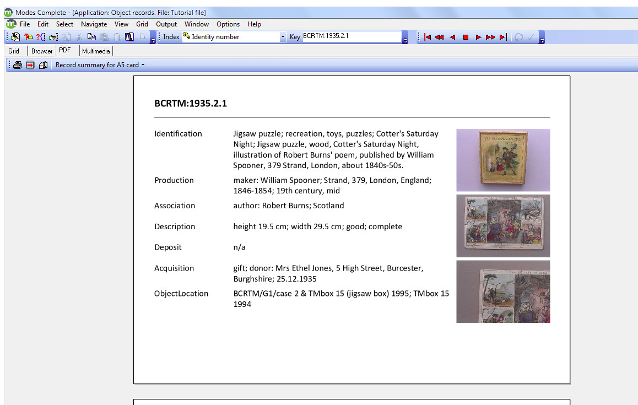Switch to the Browser tab
638x405 pixels.
pyautogui.click(x=42, y=51)
